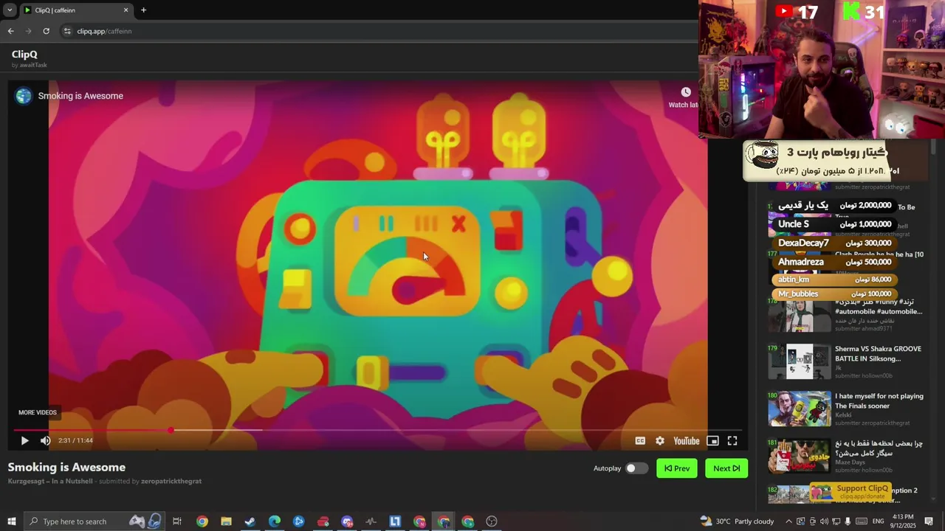Open Sherma VS Shakra Silksong clip thumbnail
945x531 pixels.
coord(800,361)
